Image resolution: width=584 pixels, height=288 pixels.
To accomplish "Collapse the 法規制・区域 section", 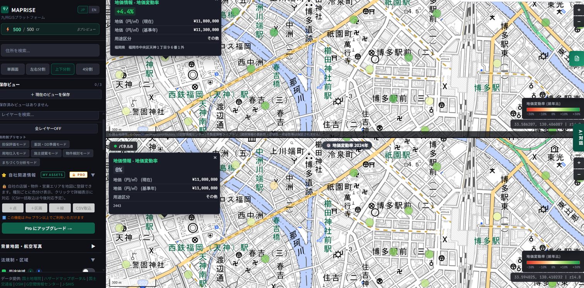I will pos(93,260).
